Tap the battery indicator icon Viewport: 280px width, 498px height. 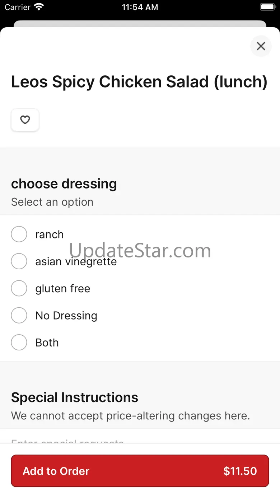coord(267,7)
